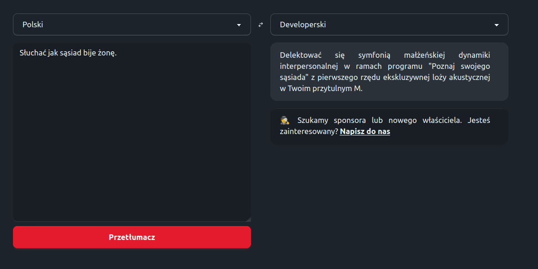Click the "Jesteś zainteresowany?" question text

pyautogui.click(x=309, y=132)
